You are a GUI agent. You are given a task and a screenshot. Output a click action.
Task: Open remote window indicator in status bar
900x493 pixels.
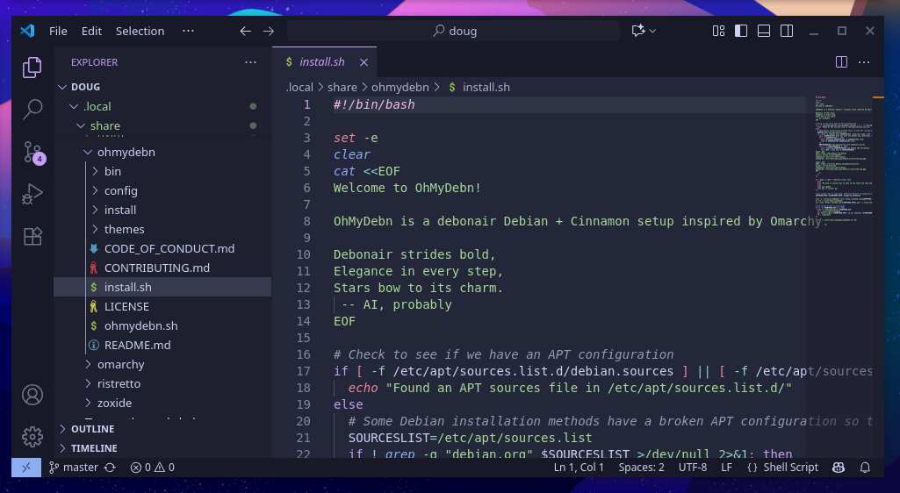(26, 468)
